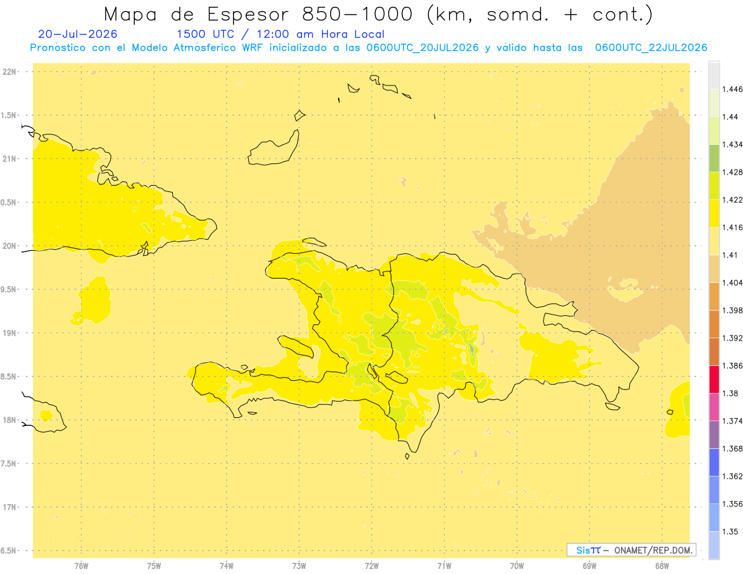Click legend value "1.446"
This screenshot has width=743, height=574.
pos(732,89)
